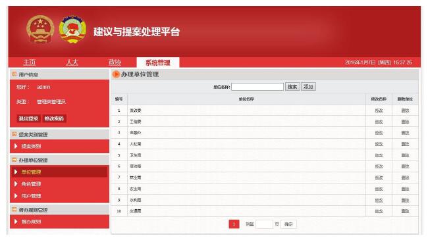Click 修改 link in row 6
The height and width of the screenshot is (244, 428).
tap(379, 166)
